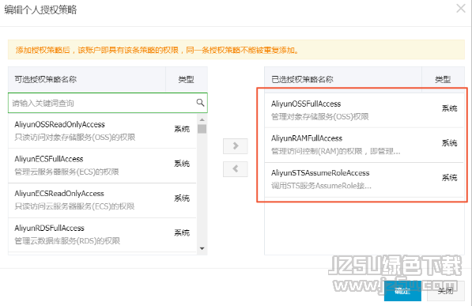Click the right arrow to add policy
The width and height of the screenshot is (472, 306).
(236, 146)
